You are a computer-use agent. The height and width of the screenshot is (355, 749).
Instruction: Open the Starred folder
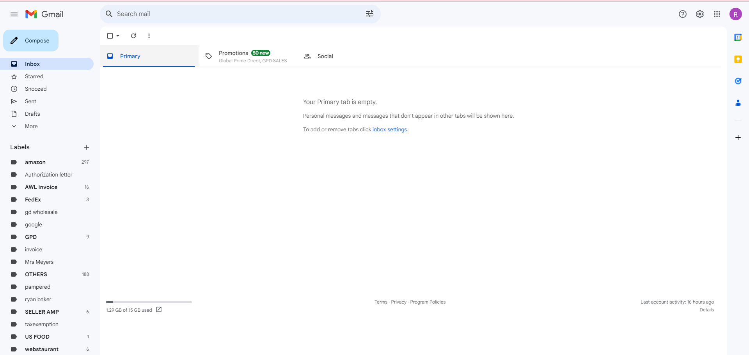click(47, 76)
